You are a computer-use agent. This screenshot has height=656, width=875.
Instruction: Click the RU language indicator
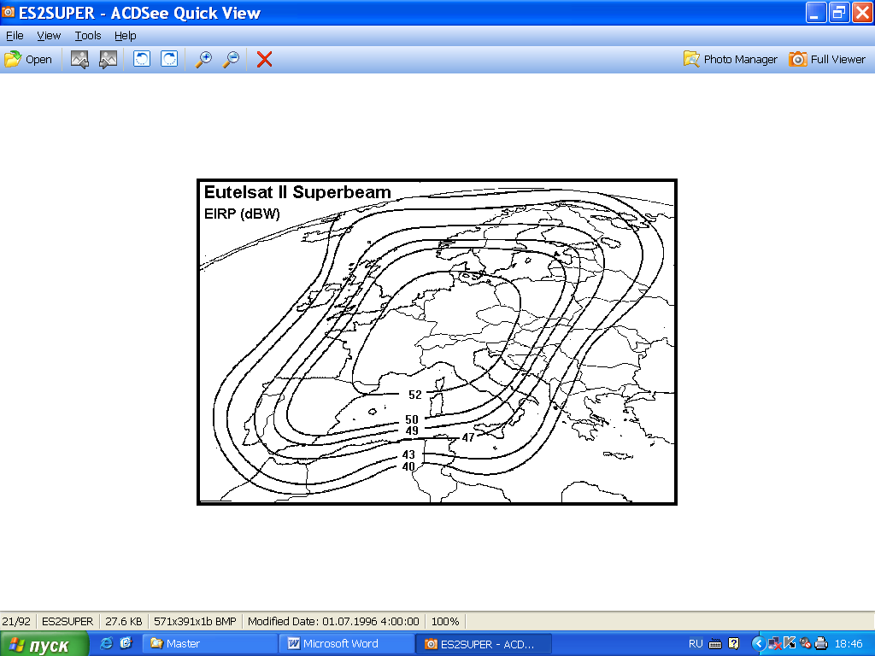(x=696, y=644)
